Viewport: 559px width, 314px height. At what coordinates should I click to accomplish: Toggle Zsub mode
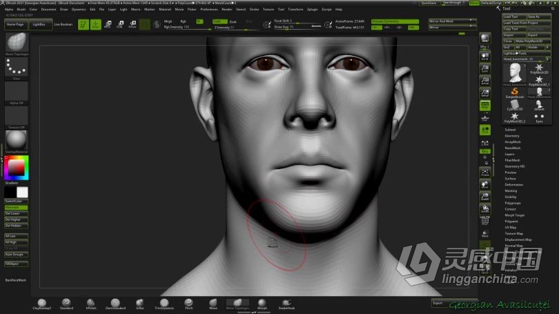pyautogui.click(x=233, y=21)
